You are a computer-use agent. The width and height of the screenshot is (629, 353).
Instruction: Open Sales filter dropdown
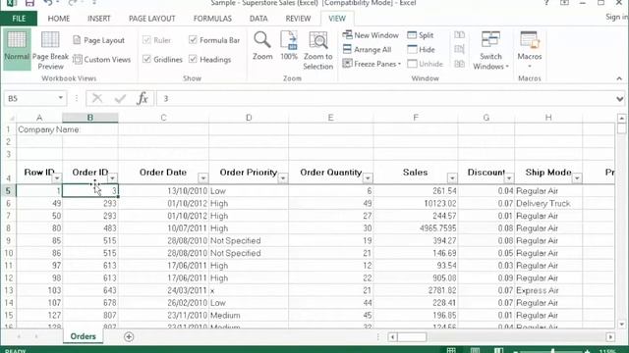pos(452,178)
